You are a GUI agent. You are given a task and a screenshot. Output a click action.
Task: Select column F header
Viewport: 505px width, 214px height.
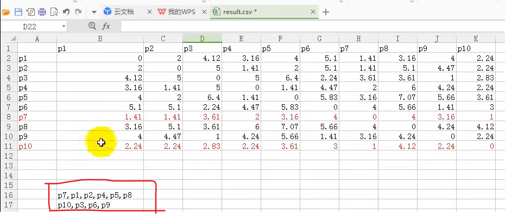click(281, 39)
